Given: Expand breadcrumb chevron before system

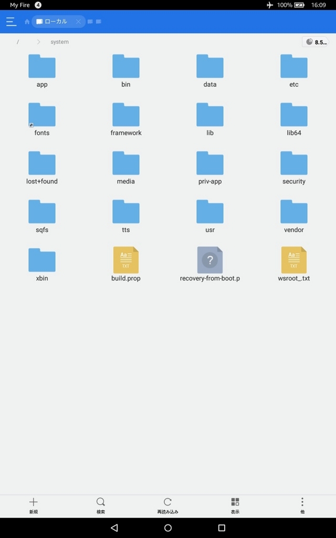Looking at the screenshot, I should (38, 42).
